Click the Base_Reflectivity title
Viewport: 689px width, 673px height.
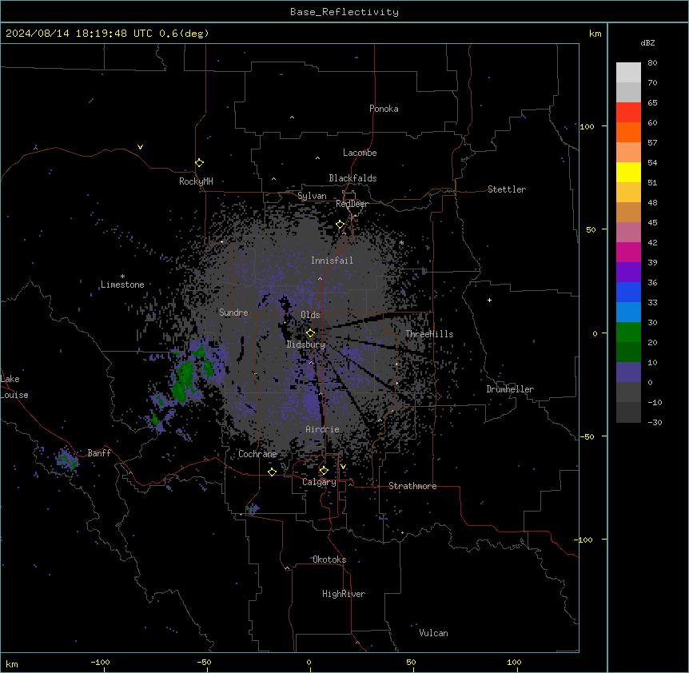click(344, 12)
